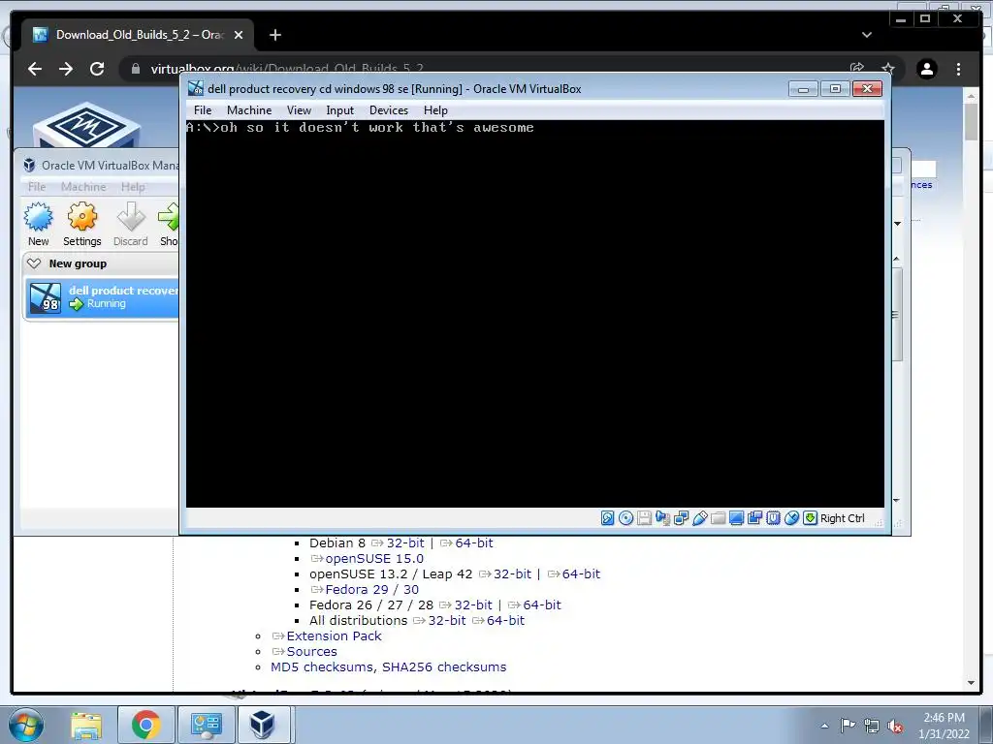Bookmark this page with star icon

point(888,69)
